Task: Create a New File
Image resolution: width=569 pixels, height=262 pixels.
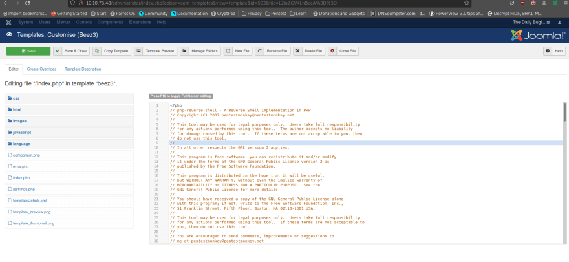Action: tap(238, 51)
